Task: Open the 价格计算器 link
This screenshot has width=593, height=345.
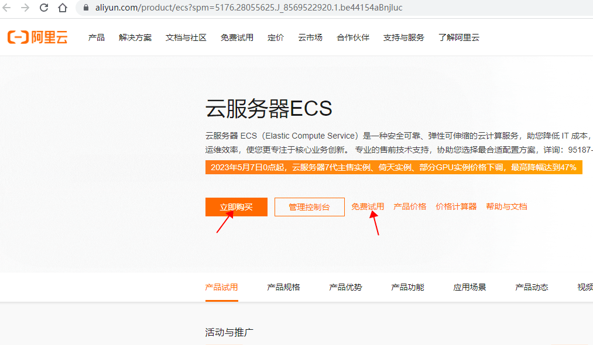Action: [456, 206]
